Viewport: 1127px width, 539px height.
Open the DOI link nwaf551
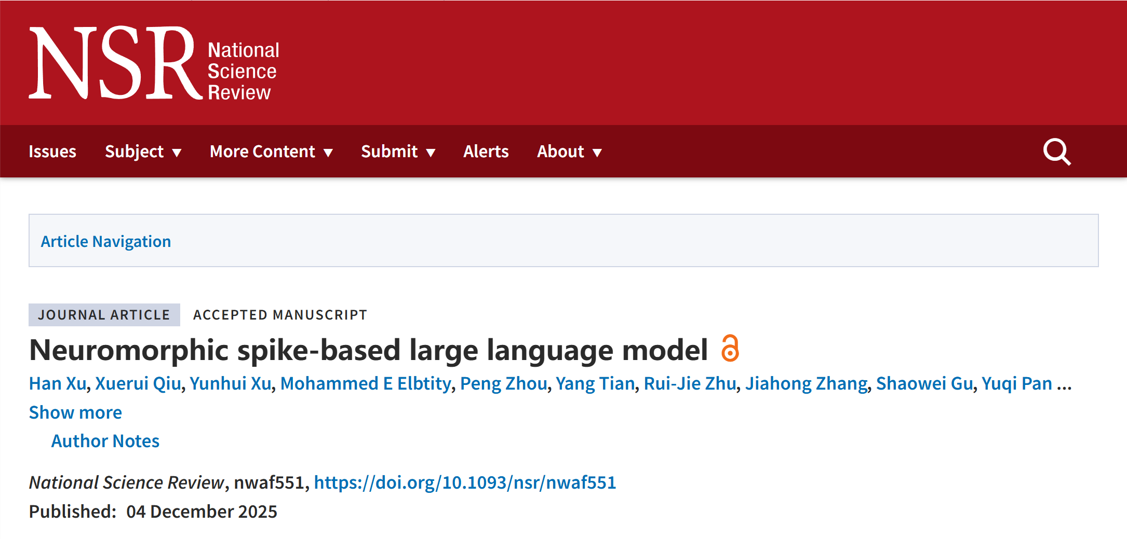point(465,482)
